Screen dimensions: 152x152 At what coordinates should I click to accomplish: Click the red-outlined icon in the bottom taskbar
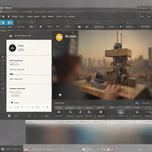[26, 149]
